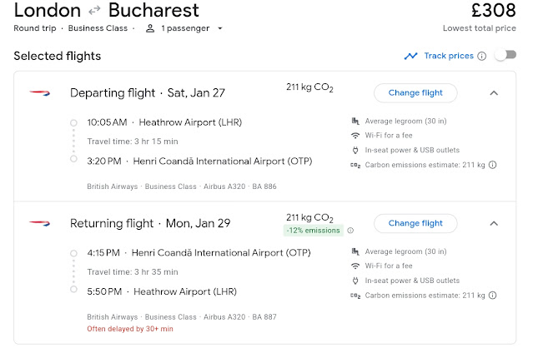
Task: Click returning carbon emissions estimate info icon
Action: (x=493, y=295)
